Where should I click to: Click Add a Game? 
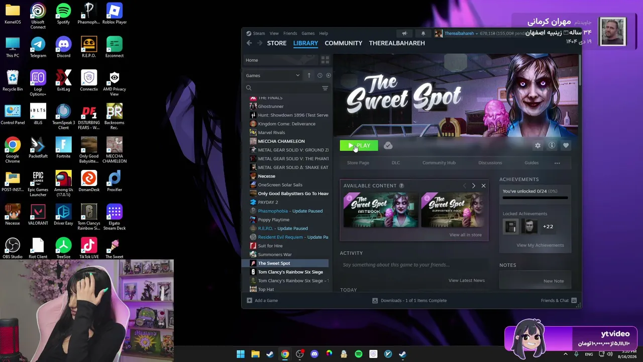tap(262, 301)
